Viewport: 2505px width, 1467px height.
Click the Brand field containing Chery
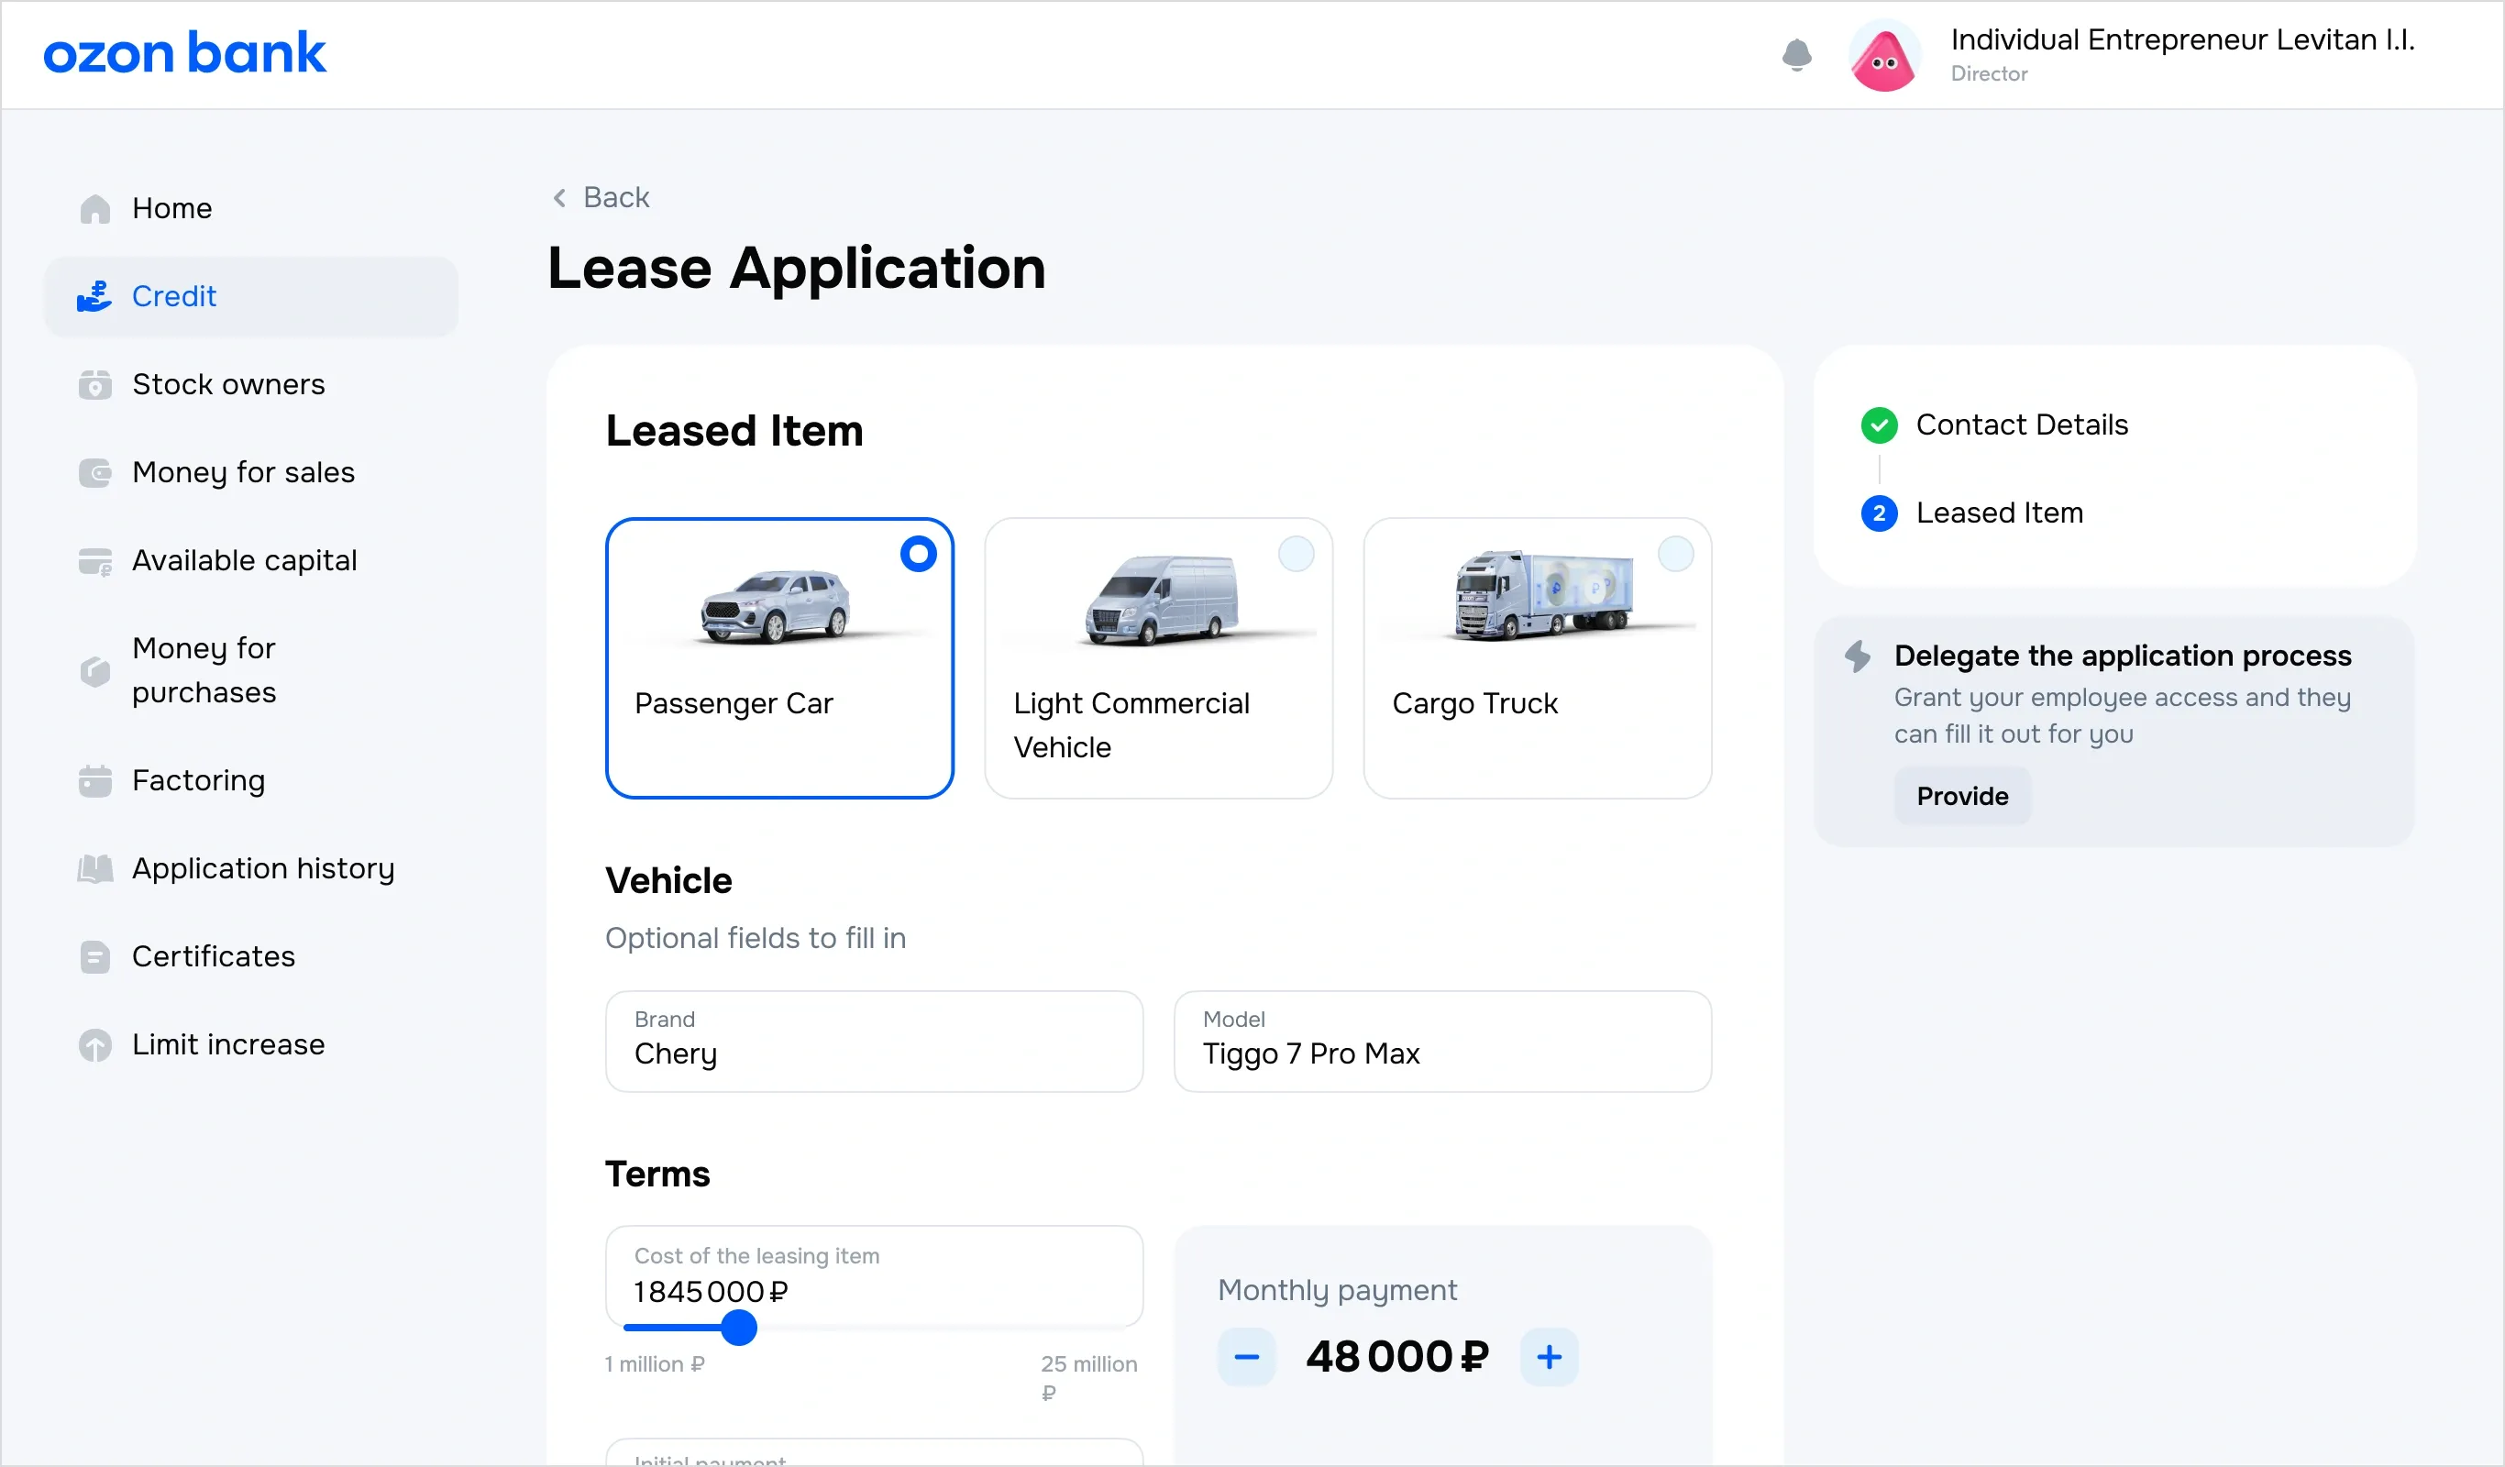click(875, 1042)
